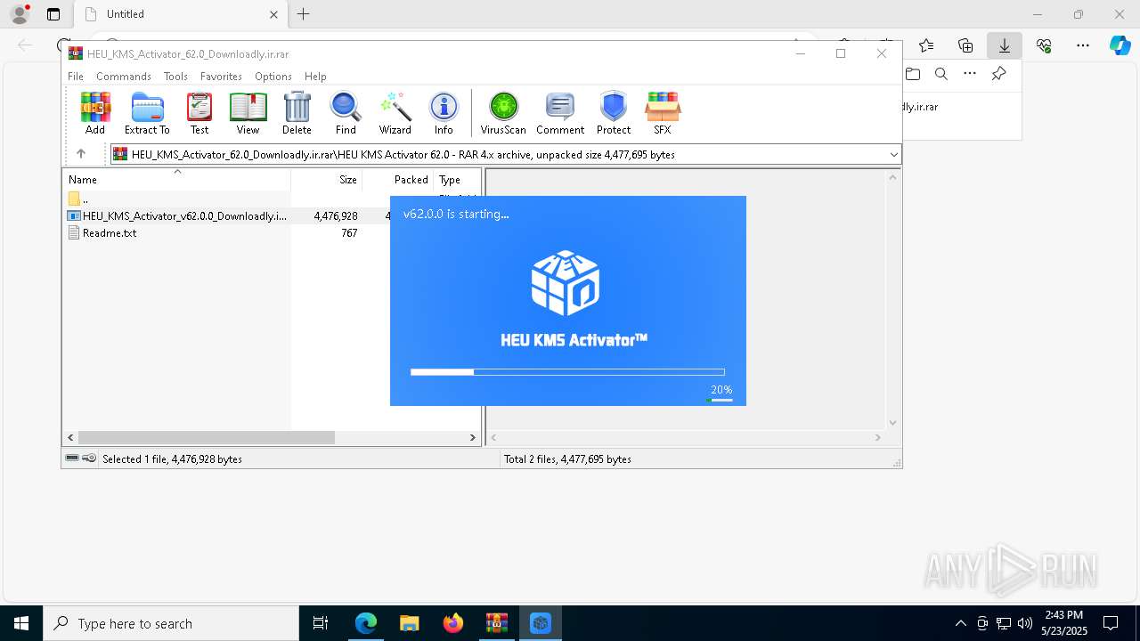Open the Find files tool
This screenshot has height=641, width=1140.
click(346, 113)
